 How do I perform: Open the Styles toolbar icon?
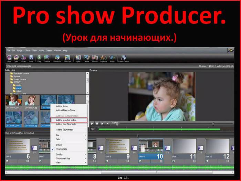(78, 59)
